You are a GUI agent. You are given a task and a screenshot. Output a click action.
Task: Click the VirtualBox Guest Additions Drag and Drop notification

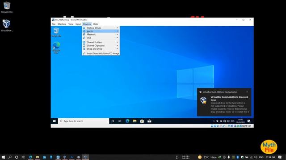(224, 102)
